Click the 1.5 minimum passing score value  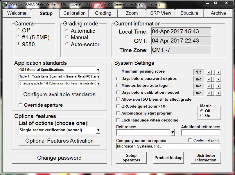(199, 72)
